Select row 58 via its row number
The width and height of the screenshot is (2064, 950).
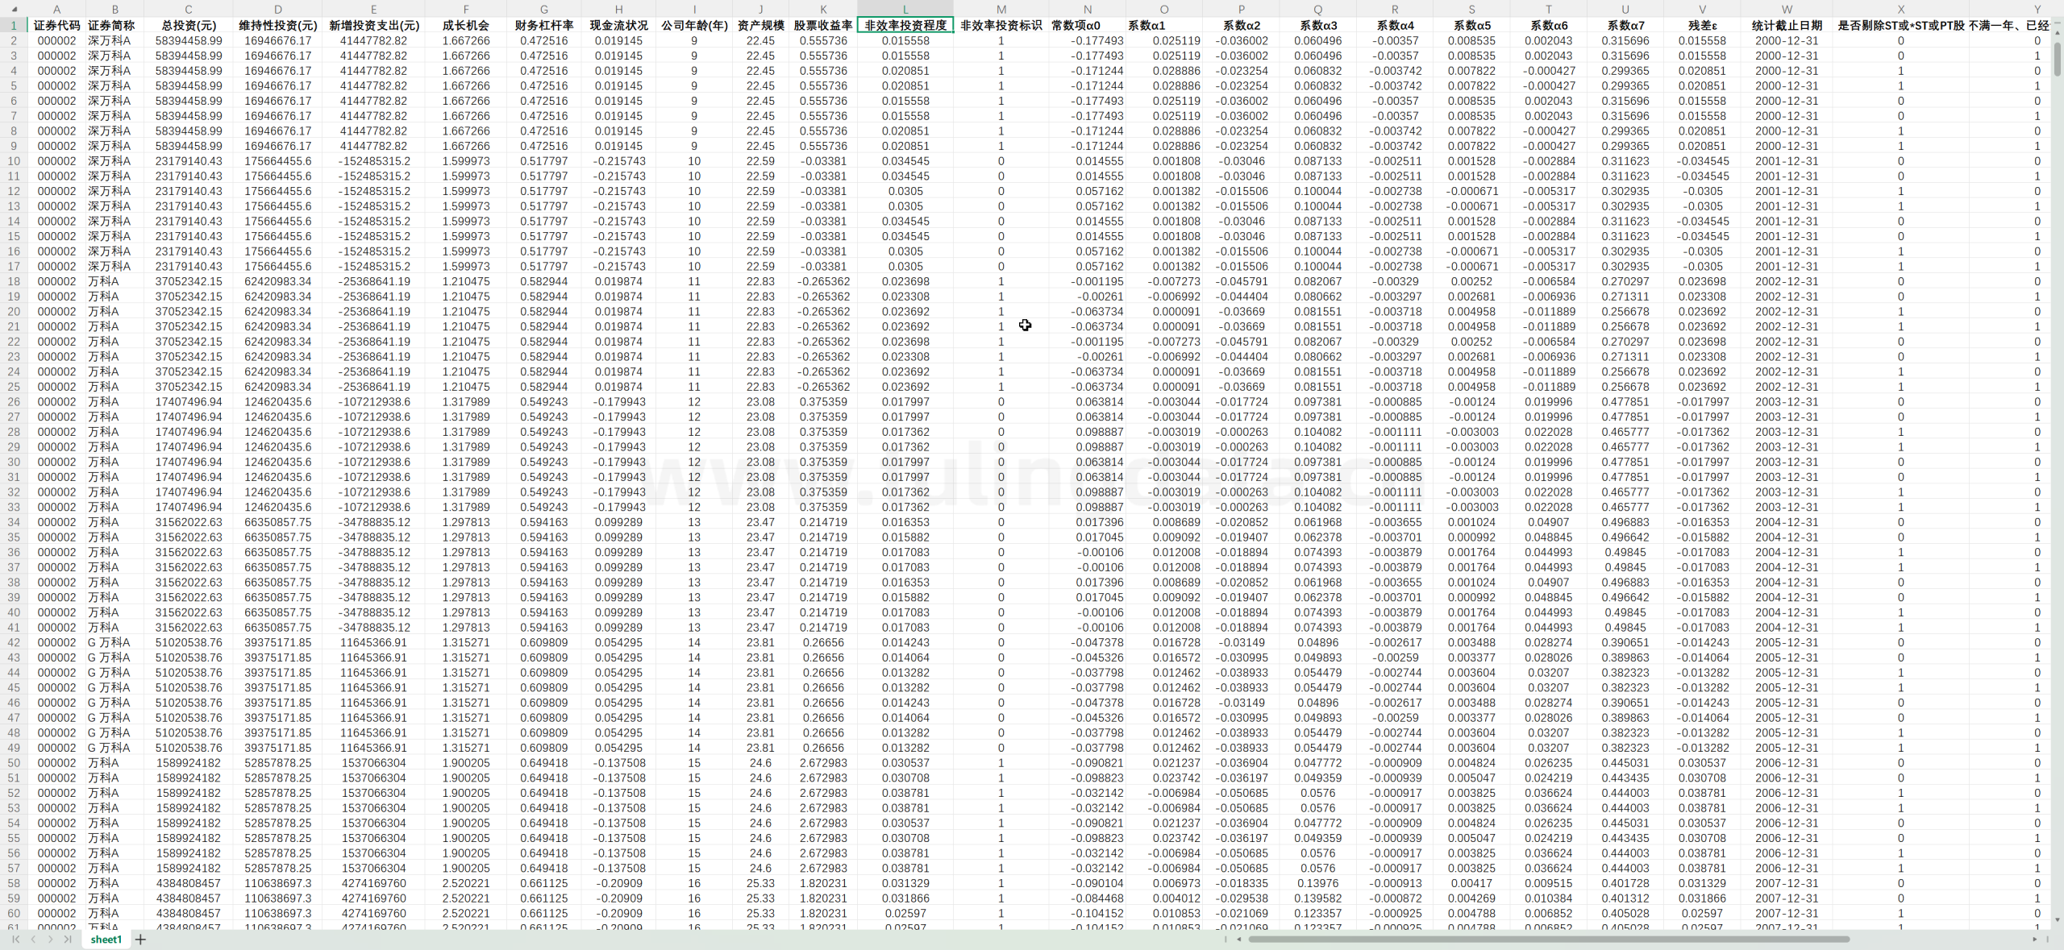(x=14, y=883)
